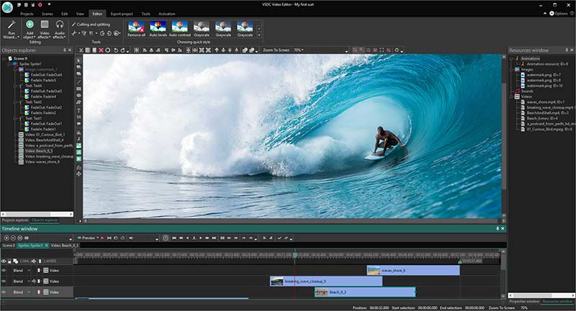Click the timeline clock icon
The height and width of the screenshot is (311, 576).
166,238
